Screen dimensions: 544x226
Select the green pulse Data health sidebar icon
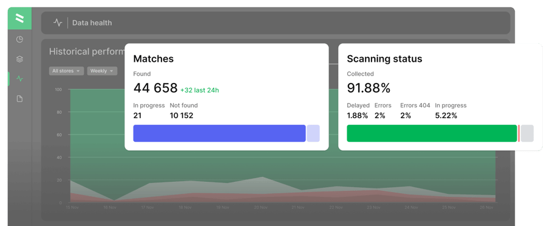click(20, 79)
